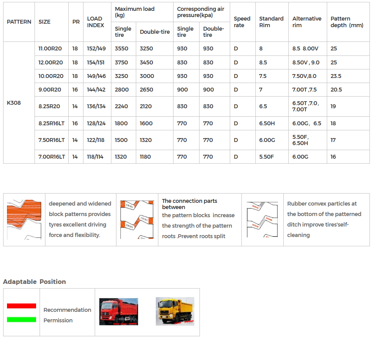Click single tire load 1500
Image resolution: width=373 pixels, height=339 pixels.
click(x=121, y=140)
